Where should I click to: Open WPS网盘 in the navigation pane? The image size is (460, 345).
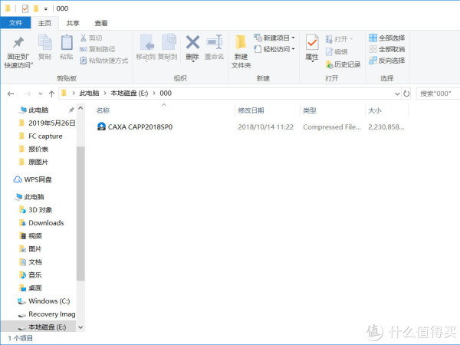pos(32,179)
